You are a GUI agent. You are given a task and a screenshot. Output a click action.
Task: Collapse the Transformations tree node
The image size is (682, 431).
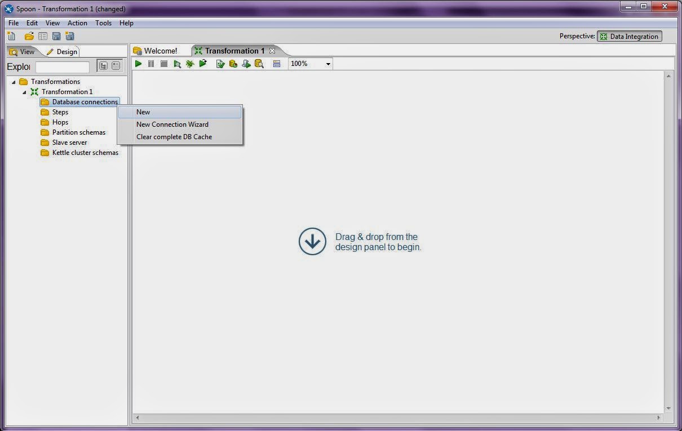pyautogui.click(x=14, y=81)
